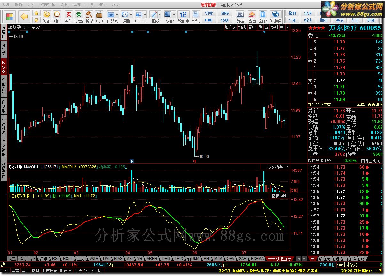Click the BBD button
The width and height of the screenshot is (386, 276).
(209, 20)
